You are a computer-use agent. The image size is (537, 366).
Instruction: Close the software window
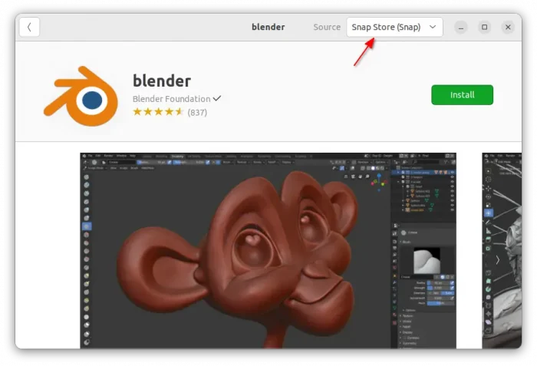point(508,27)
